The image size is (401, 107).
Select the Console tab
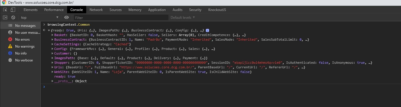(x=77, y=10)
